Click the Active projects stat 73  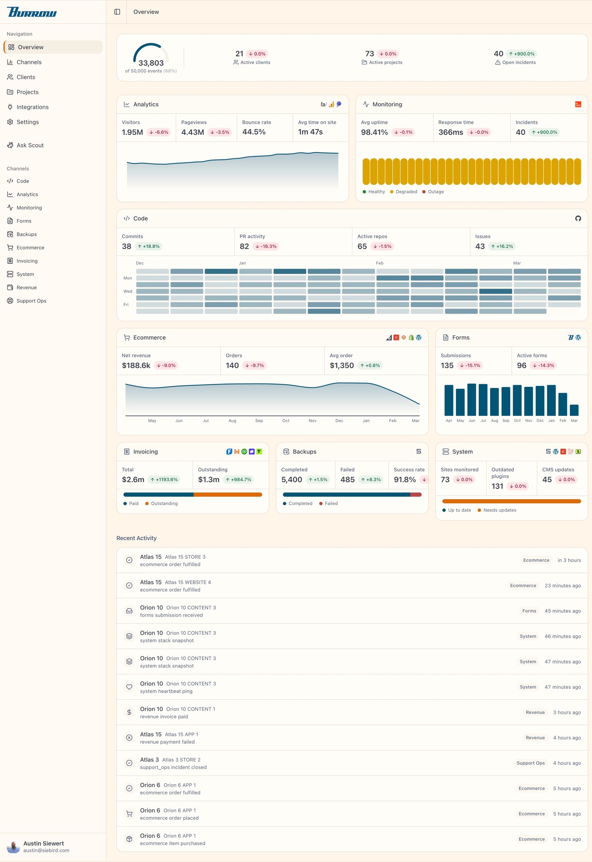point(382,58)
